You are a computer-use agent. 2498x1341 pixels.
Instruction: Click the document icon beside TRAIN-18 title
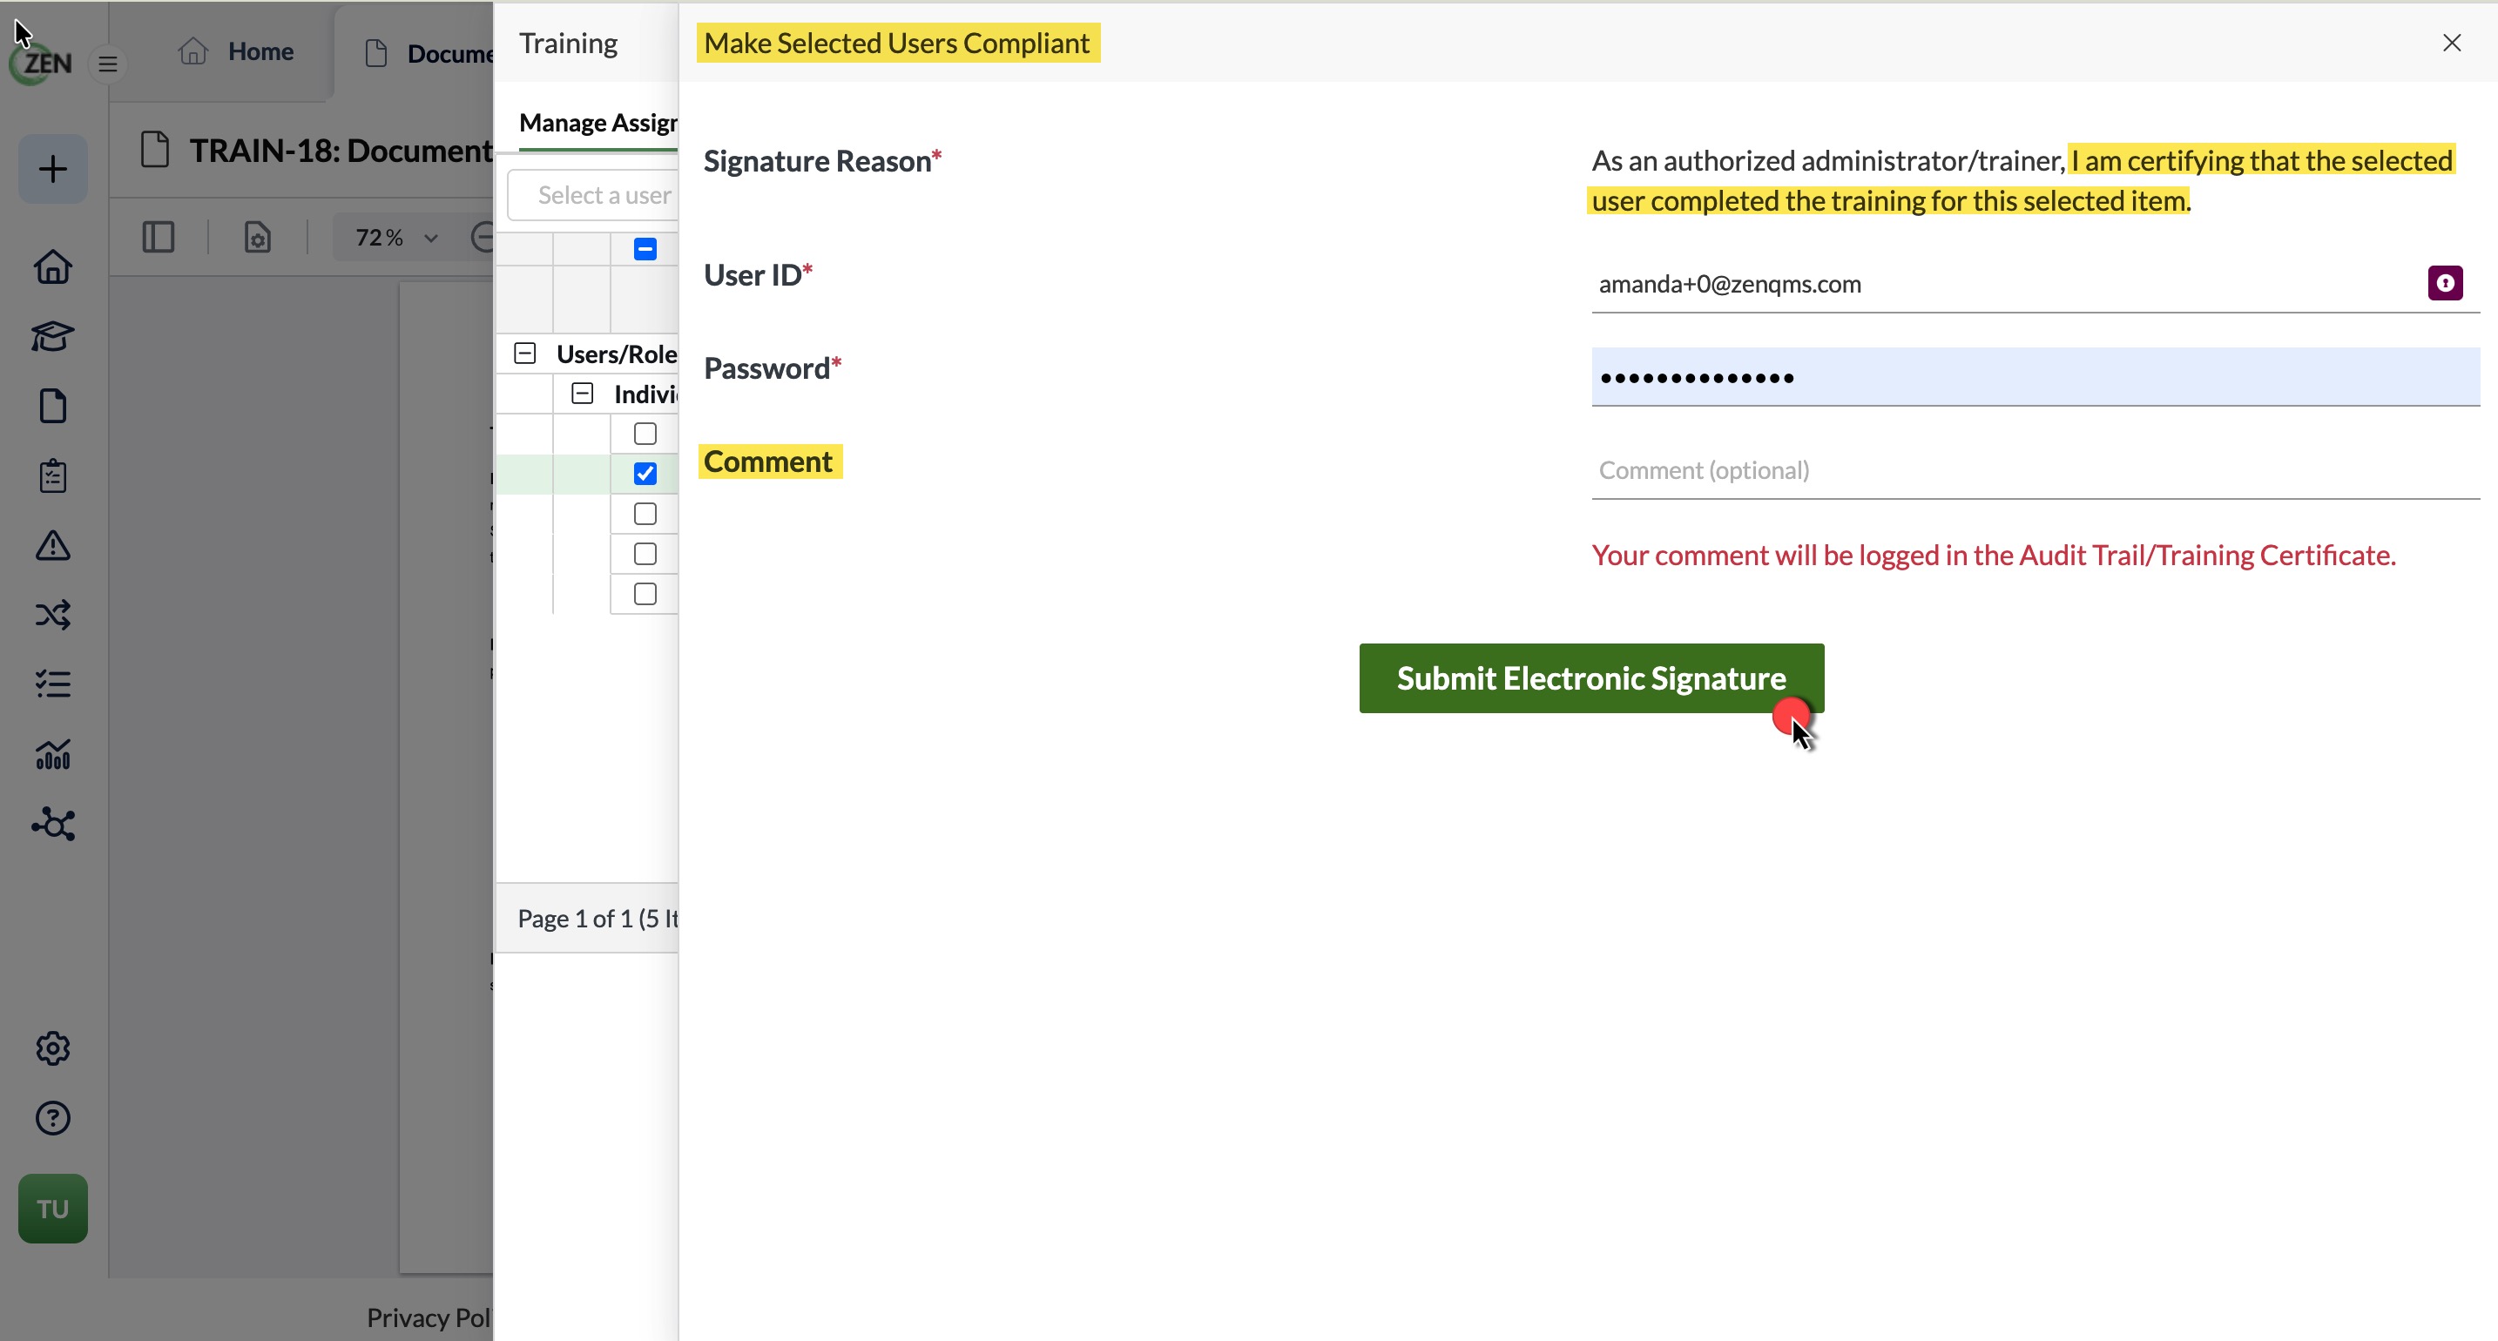tap(155, 151)
